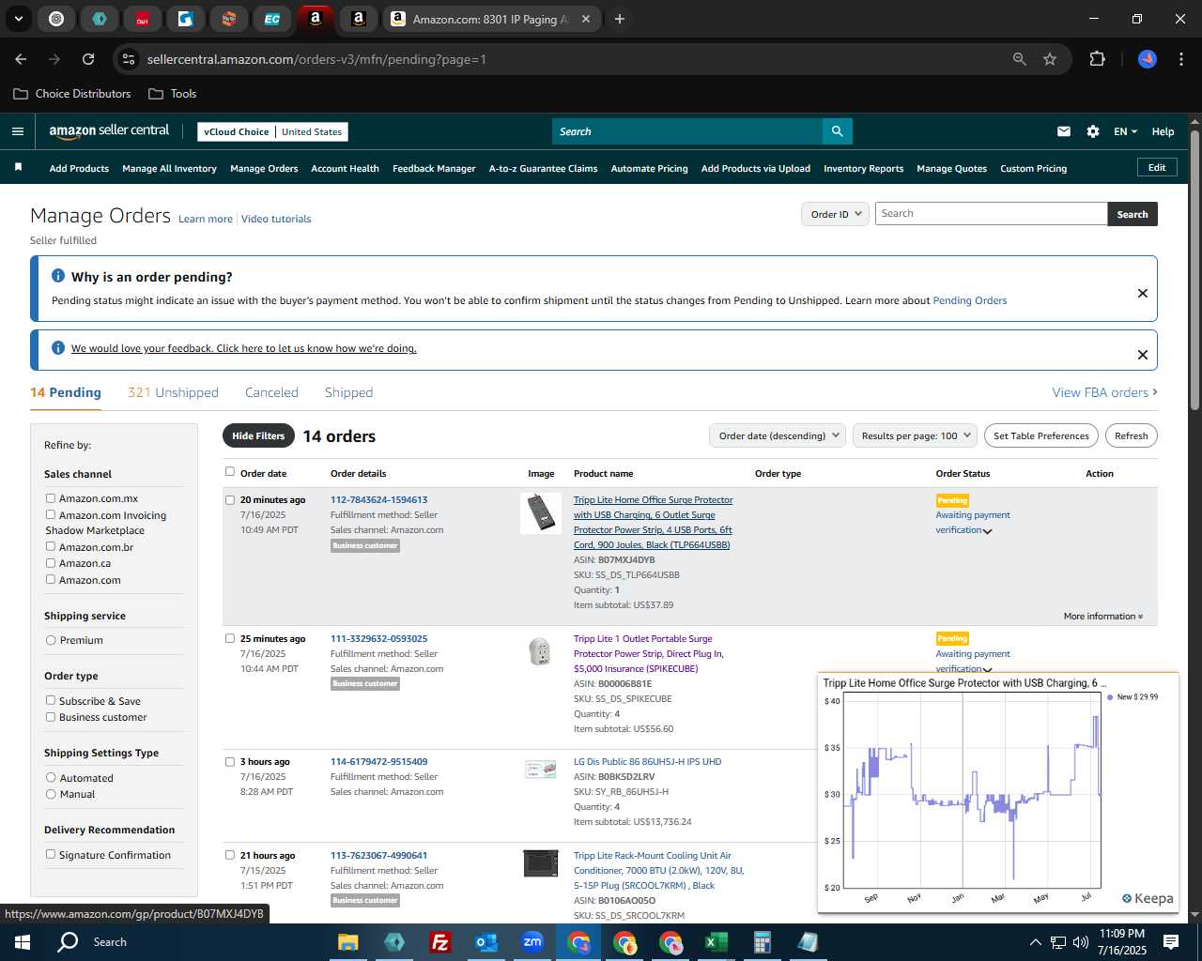Screen dimensions: 1202x961
Task: Open order link 111-3329632-0593025
Action: click(378, 638)
